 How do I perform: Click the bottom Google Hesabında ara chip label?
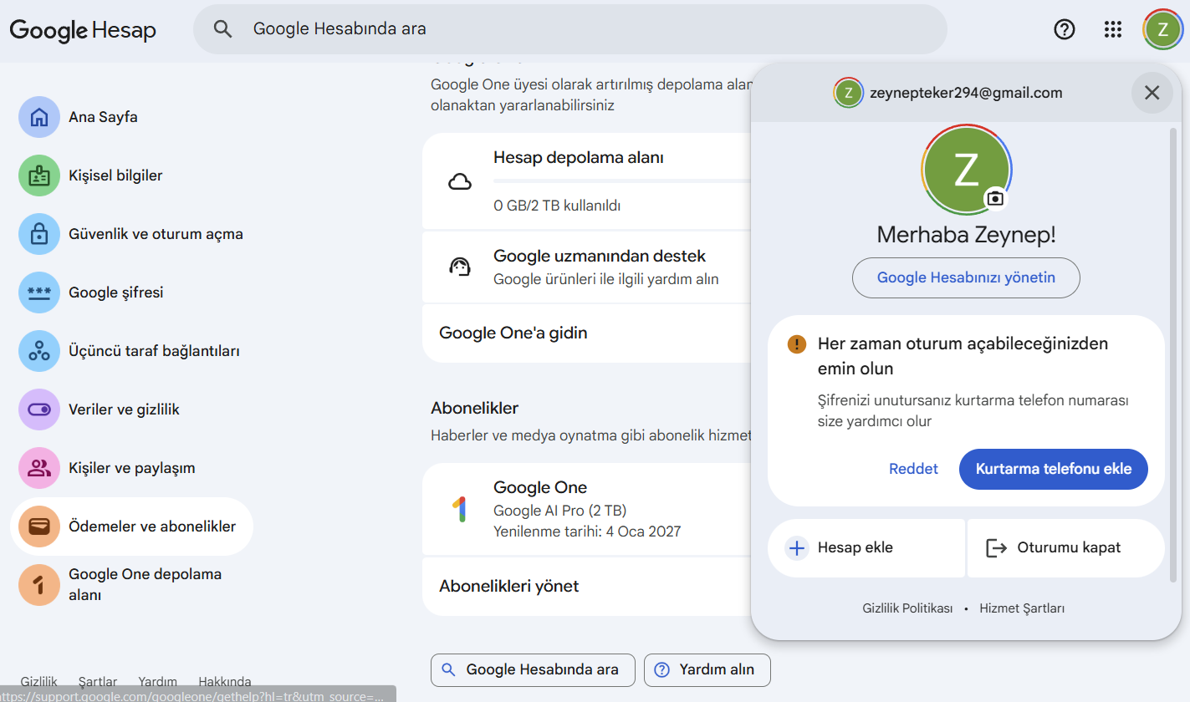point(543,669)
